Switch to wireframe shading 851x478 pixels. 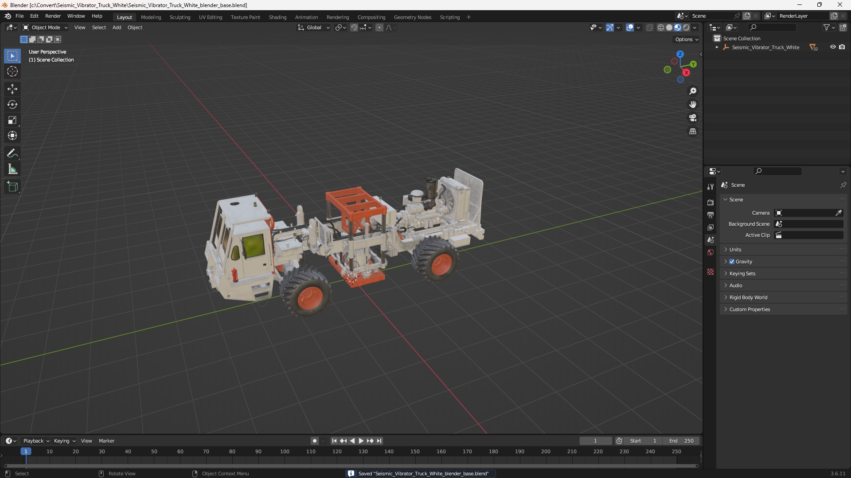(x=661, y=27)
